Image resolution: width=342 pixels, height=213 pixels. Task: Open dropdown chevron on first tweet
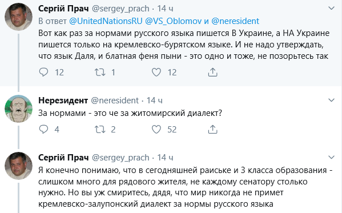pos(331,9)
